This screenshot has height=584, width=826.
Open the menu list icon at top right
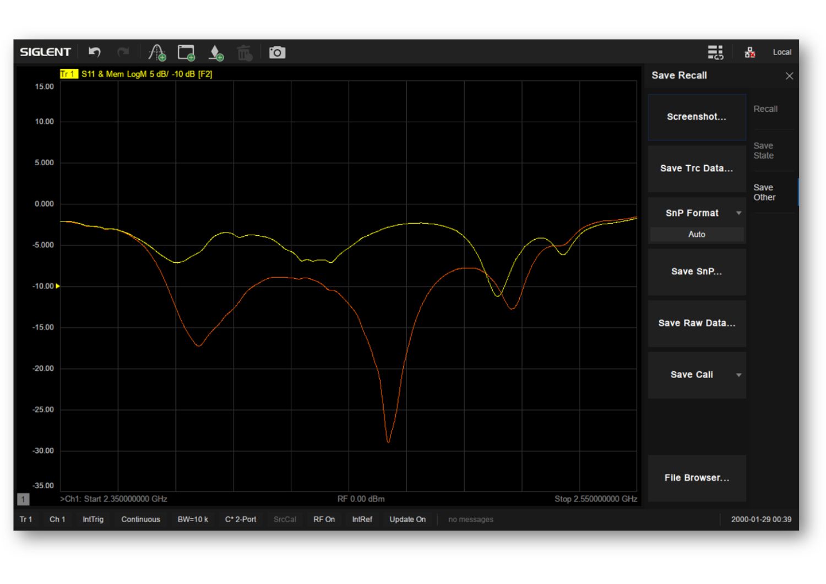pos(715,52)
